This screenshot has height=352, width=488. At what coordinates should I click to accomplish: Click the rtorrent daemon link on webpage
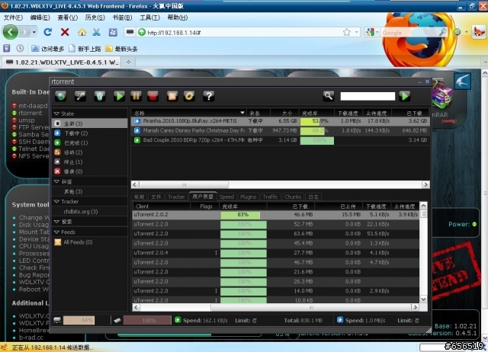30,113
